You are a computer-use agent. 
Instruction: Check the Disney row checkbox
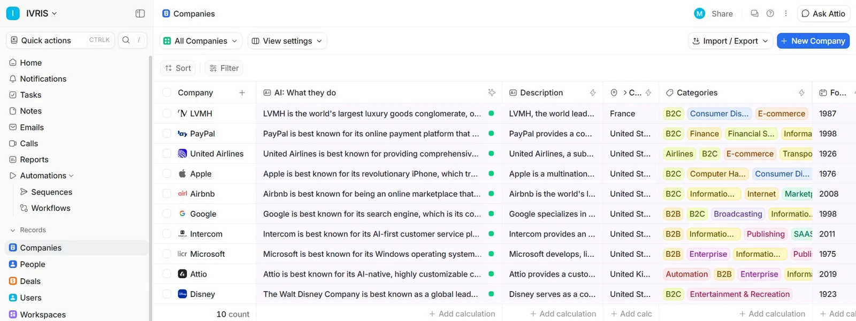coord(167,294)
